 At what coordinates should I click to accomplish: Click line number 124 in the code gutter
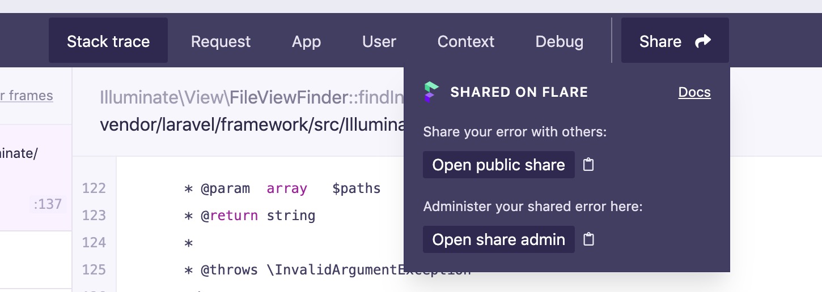tap(94, 243)
